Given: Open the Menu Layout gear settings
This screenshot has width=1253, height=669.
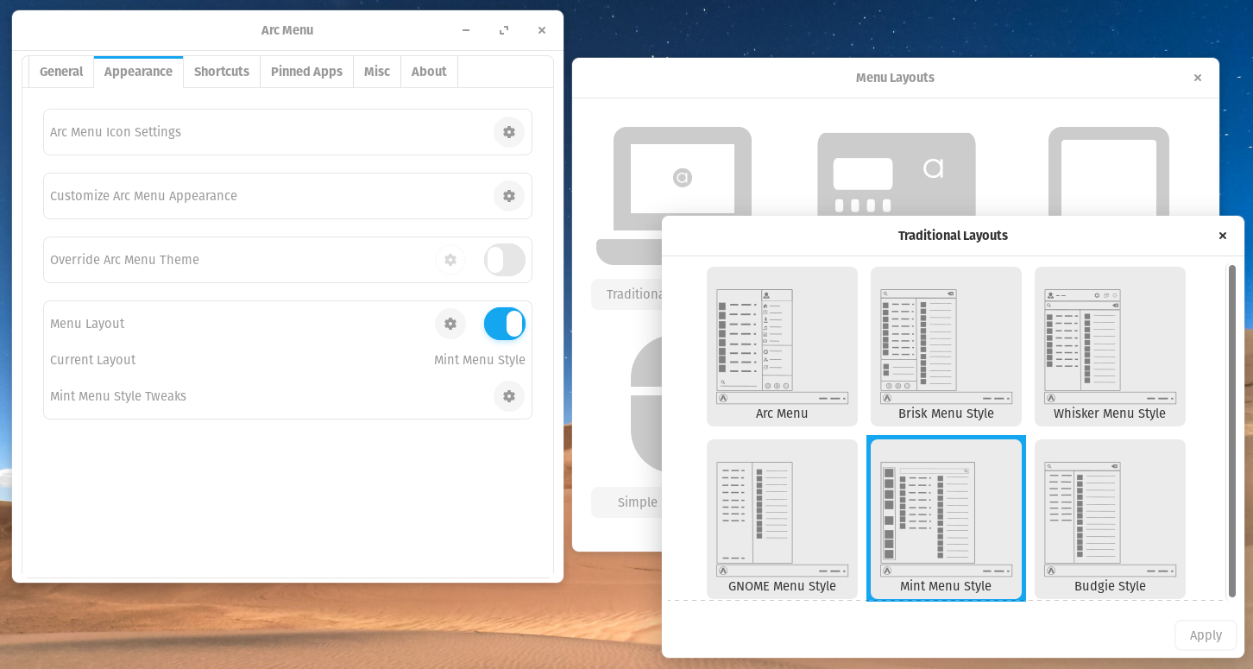Looking at the screenshot, I should coord(450,324).
